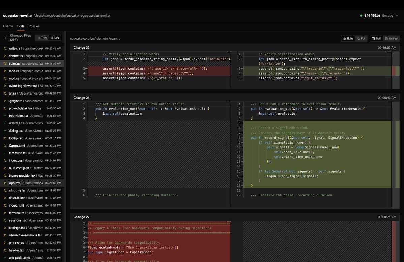Click the Change 28 header
The height and width of the screenshot is (262, 404).
pos(235,98)
